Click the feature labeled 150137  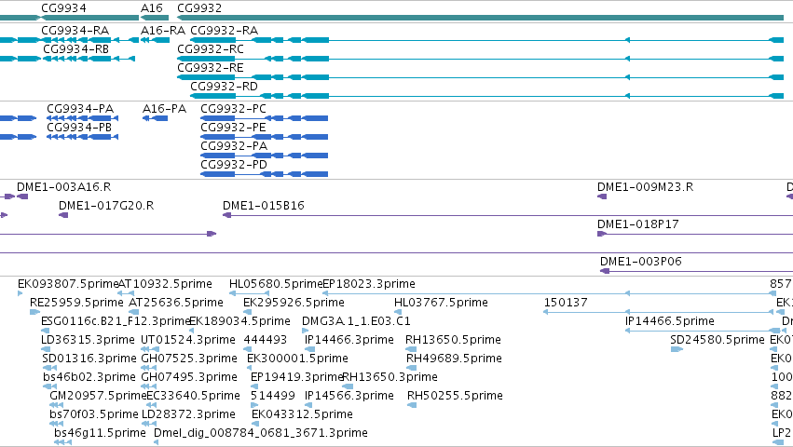pos(566,303)
